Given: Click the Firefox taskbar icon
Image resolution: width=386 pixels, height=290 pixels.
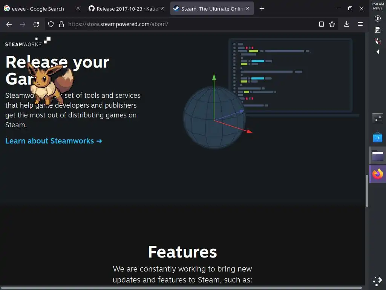Looking at the screenshot, I should 377,174.
